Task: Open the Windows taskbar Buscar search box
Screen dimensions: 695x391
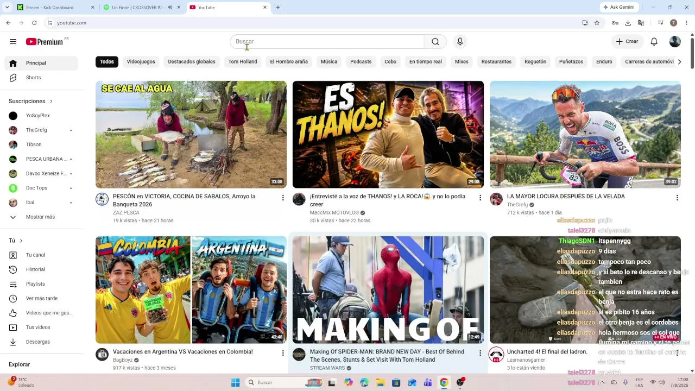Action: point(285,382)
